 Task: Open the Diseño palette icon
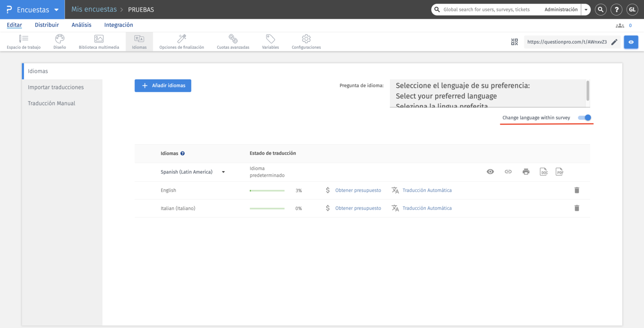pyautogui.click(x=59, y=39)
